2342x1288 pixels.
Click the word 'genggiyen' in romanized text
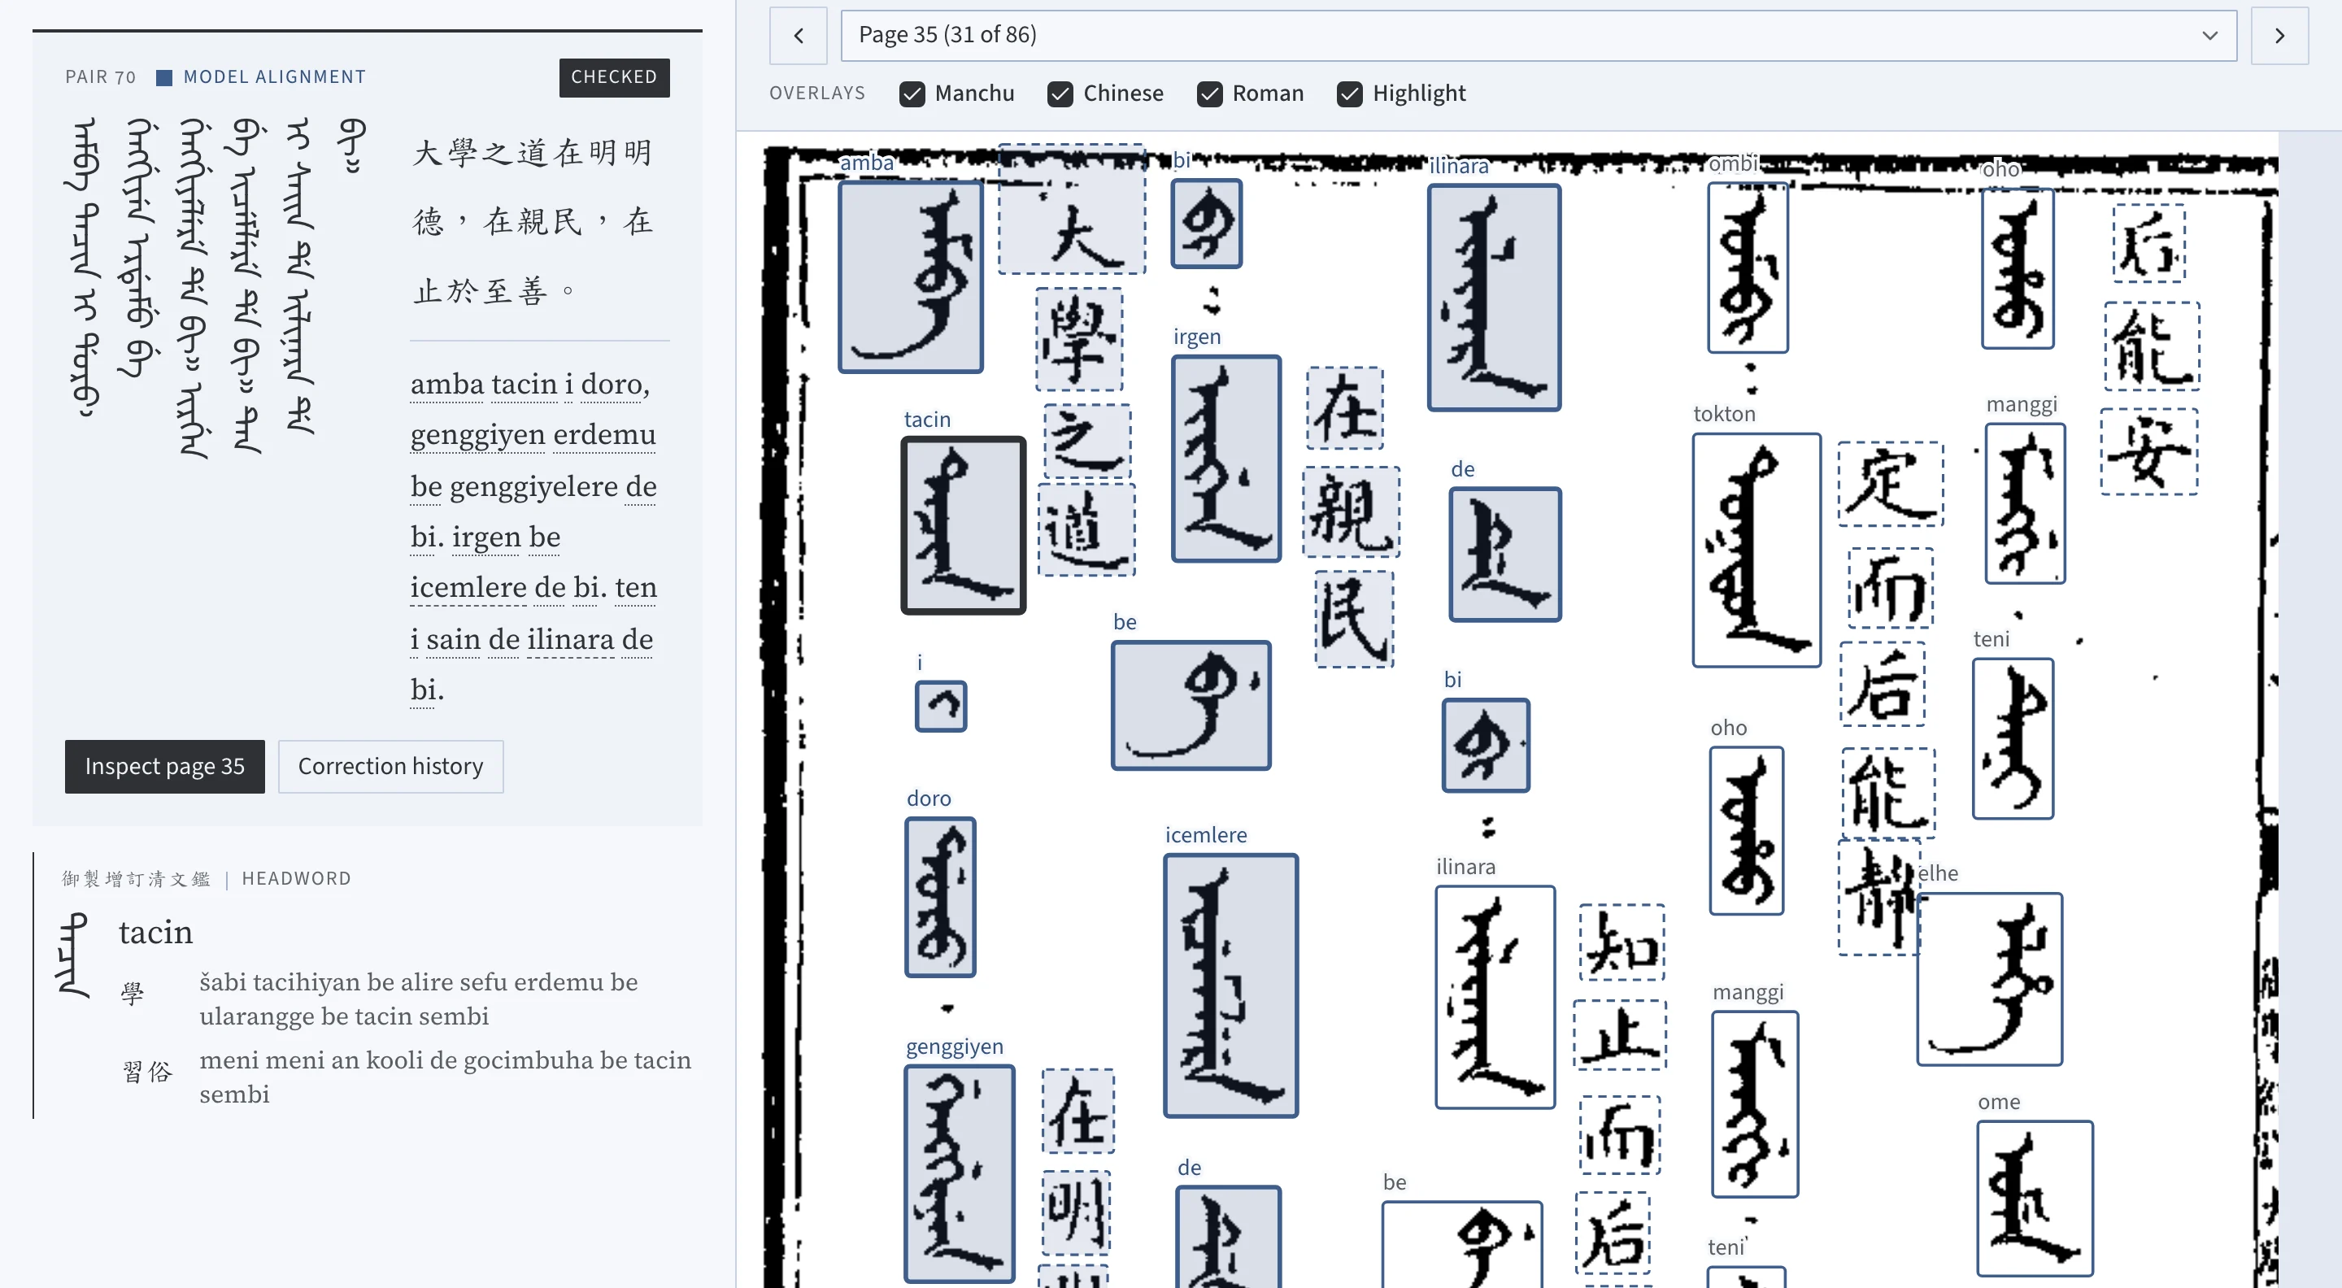pos(477,435)
